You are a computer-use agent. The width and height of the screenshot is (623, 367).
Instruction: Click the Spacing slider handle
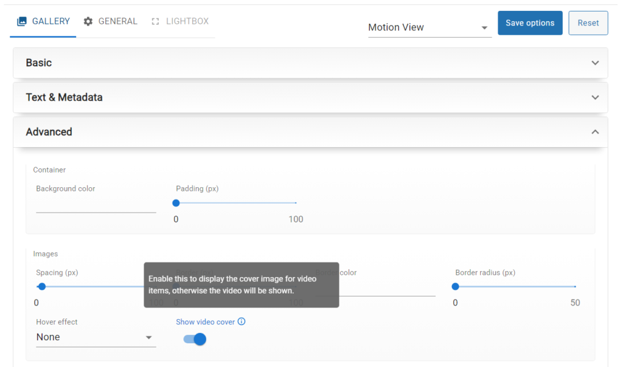click(42, 286)
